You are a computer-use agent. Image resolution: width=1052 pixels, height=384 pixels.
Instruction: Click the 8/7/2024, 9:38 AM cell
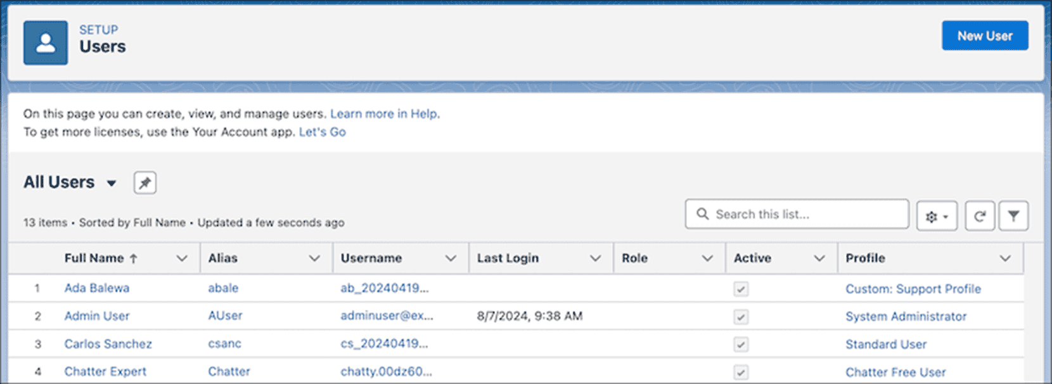coord(529,316)
